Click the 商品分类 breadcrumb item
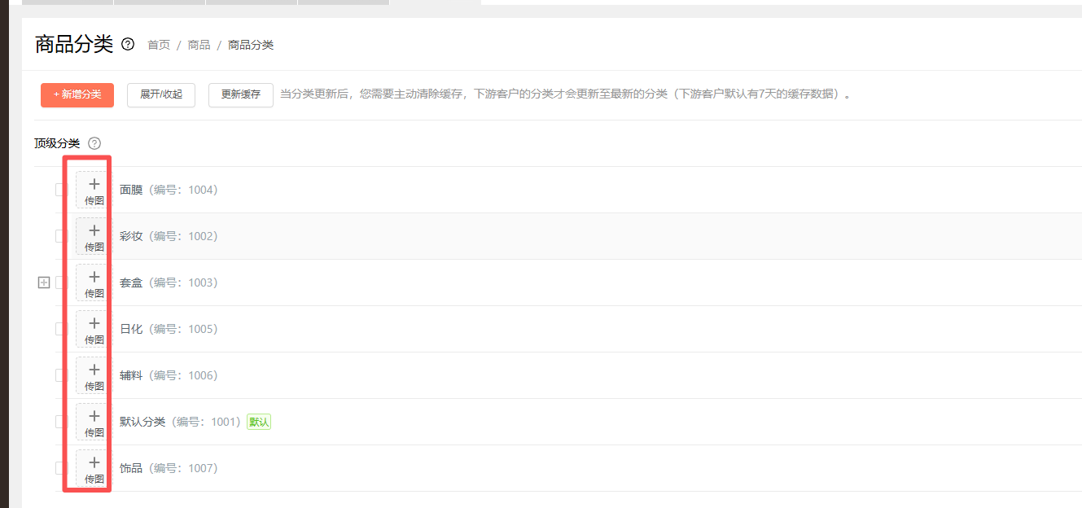The image size is (1082, 508). tap(251, 45)
